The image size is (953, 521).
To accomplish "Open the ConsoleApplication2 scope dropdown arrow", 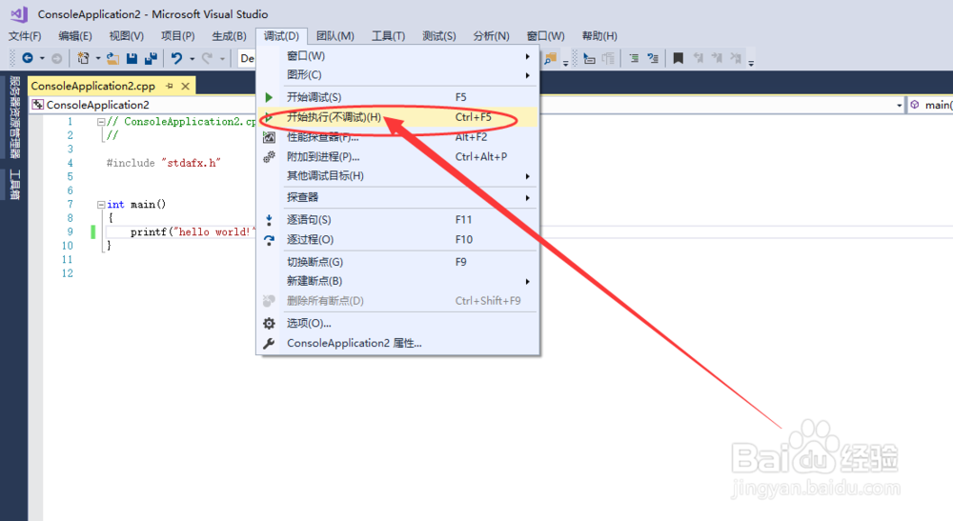I will 899,105.
